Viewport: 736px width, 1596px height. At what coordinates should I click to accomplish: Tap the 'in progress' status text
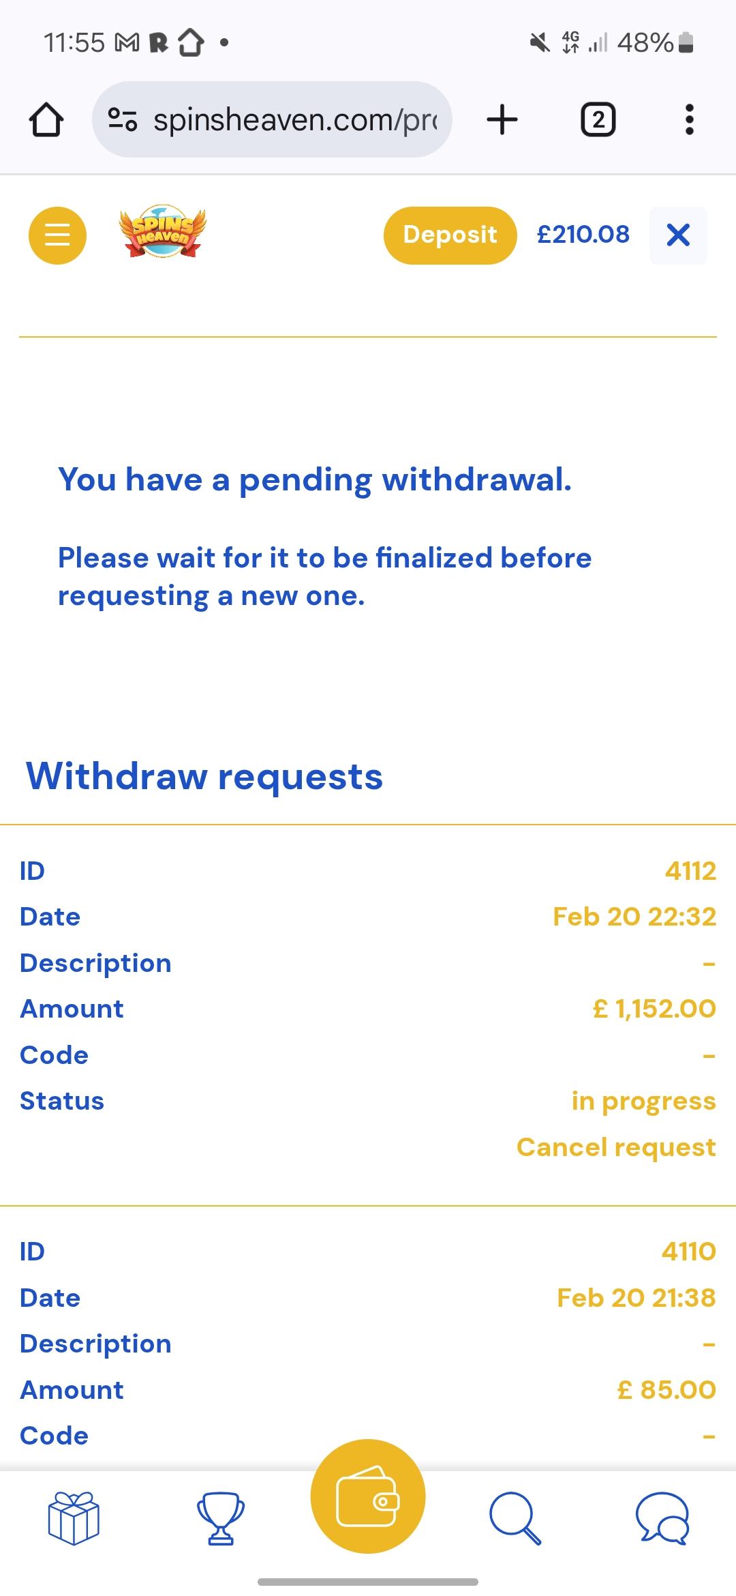(643, 1101)
